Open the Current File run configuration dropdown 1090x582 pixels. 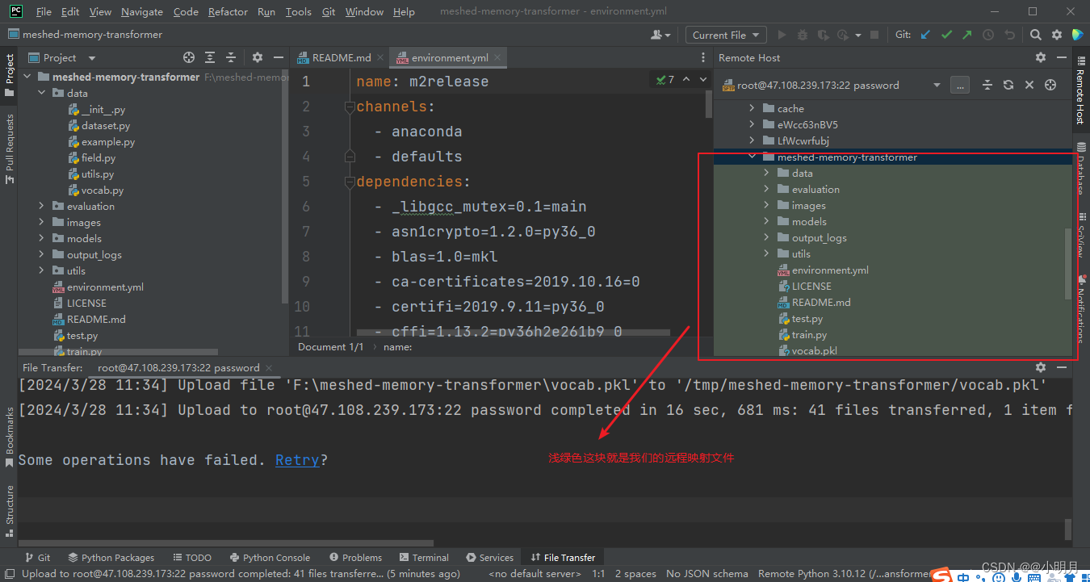coord(725,35)
